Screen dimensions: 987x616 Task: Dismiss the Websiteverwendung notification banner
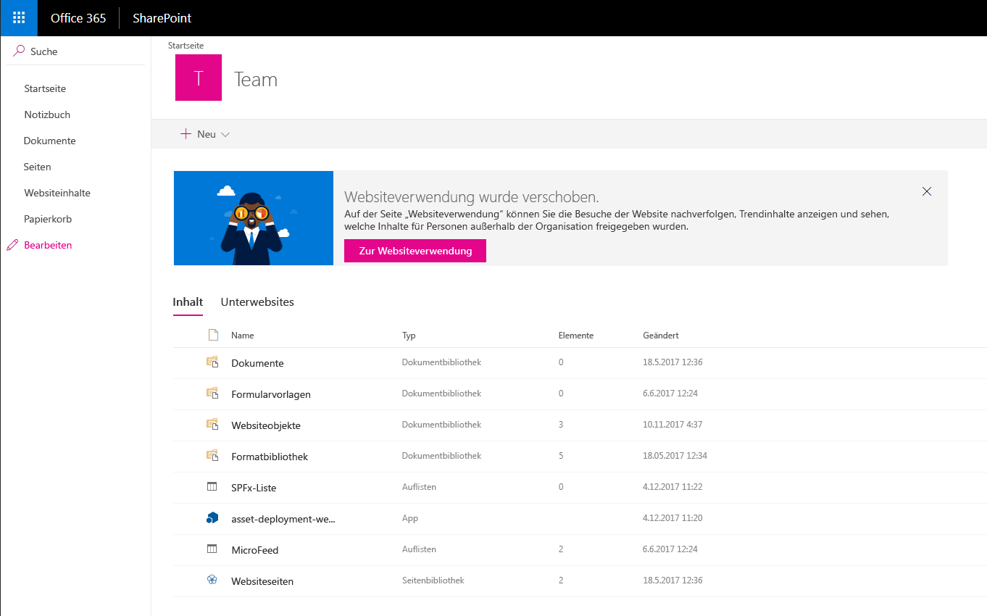[927, 191]
